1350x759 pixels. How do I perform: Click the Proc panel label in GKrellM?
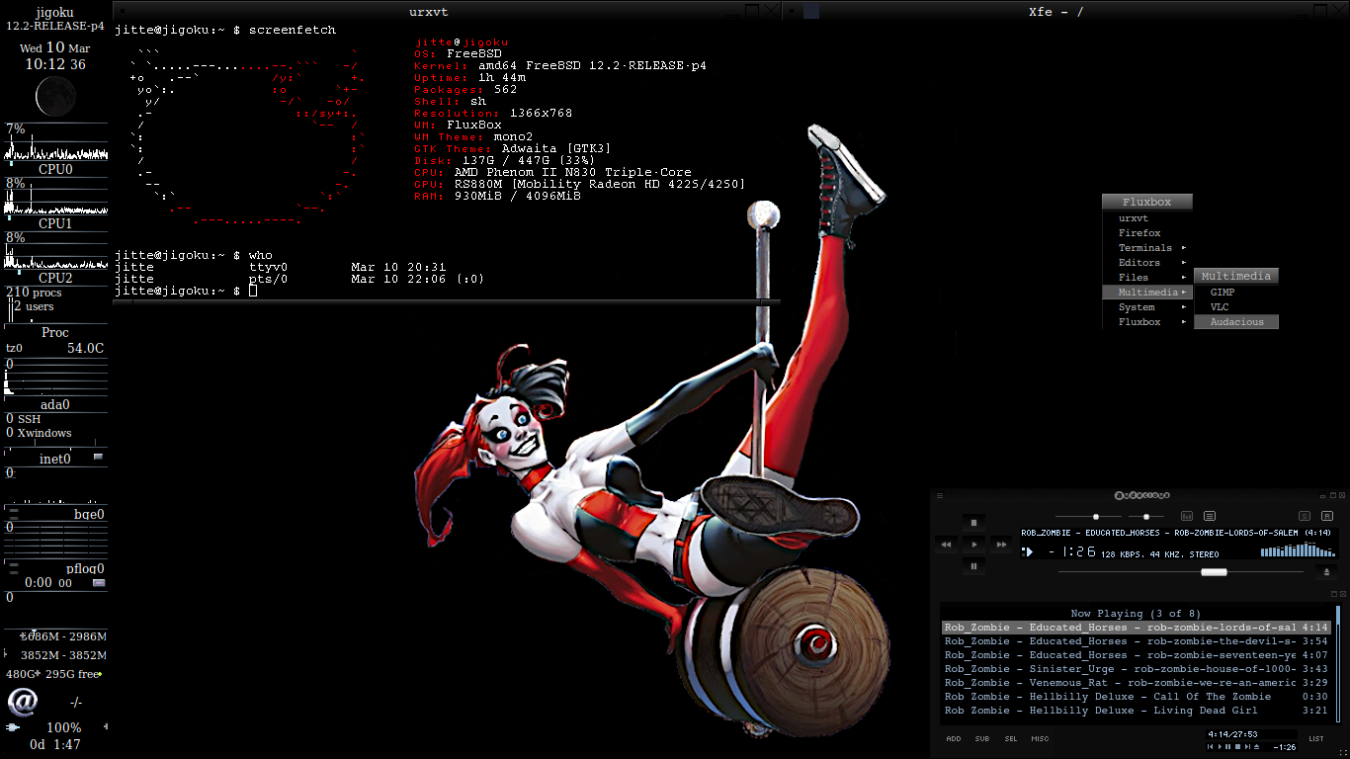tap(55, 333)
